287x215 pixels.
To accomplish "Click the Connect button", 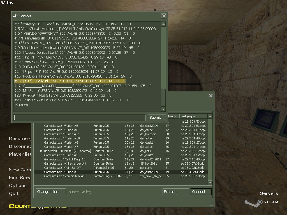I will (x=201, y=192).
